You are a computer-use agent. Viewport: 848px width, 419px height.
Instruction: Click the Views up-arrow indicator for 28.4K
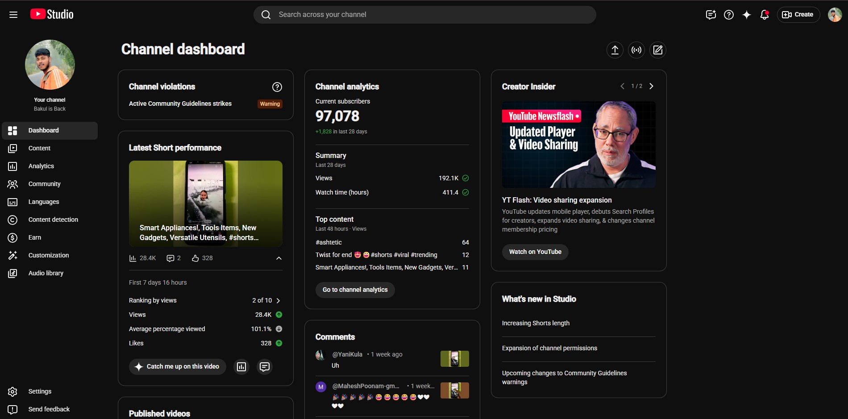[x=279, y=315]
